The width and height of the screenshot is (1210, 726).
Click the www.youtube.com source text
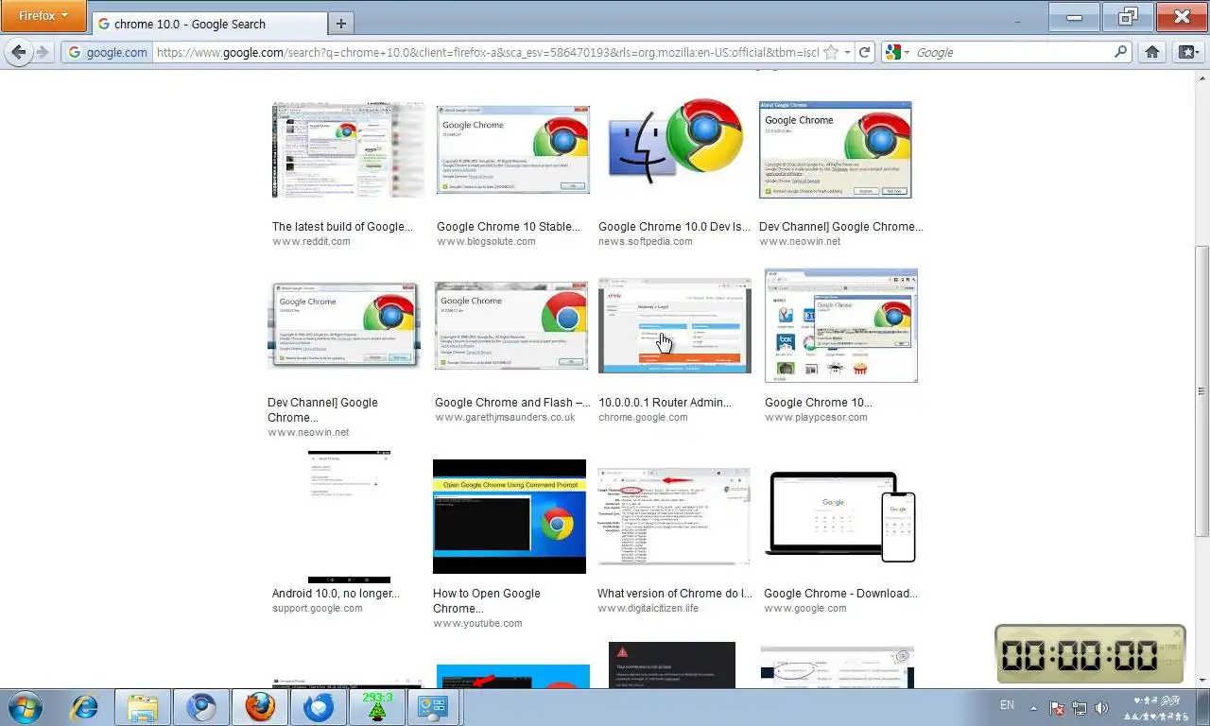[477, 623]
